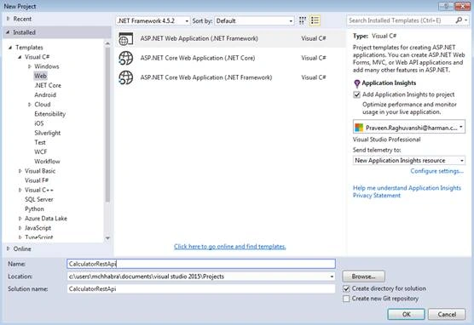
Task: Expand the Visual C++ tree node
Action: 20,190
